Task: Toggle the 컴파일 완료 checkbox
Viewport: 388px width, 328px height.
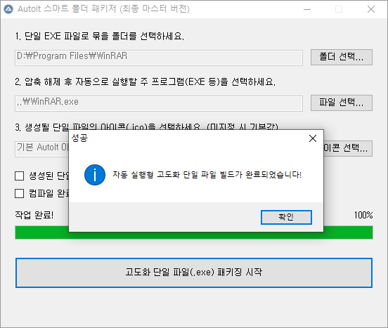Action: (x=19, y=194)
